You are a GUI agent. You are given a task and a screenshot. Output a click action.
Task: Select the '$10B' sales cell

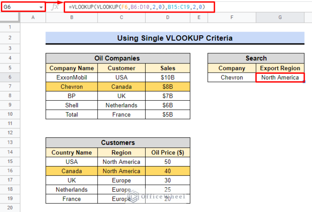tap(168, 77)
